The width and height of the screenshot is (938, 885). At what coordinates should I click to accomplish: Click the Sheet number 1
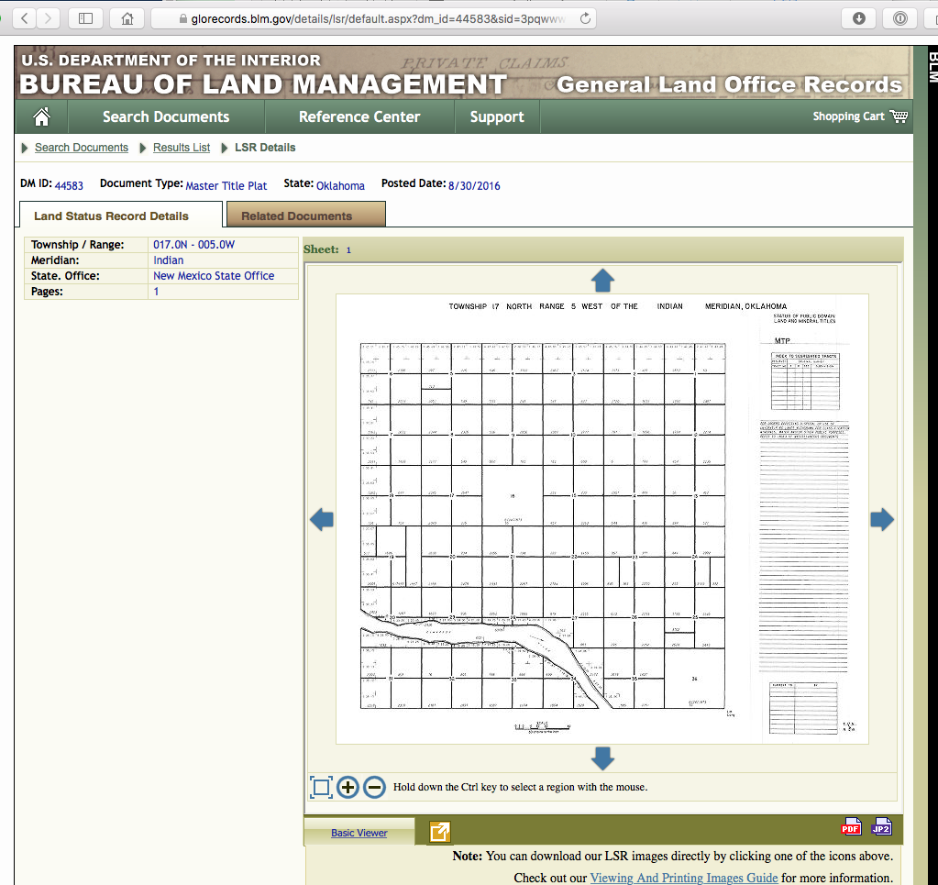coord(348,250)
